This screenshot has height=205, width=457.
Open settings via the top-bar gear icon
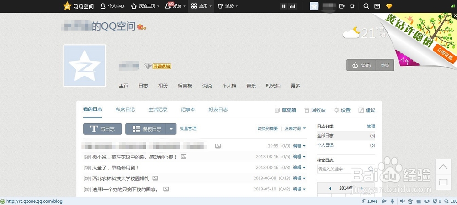click(x=352, y=6)
